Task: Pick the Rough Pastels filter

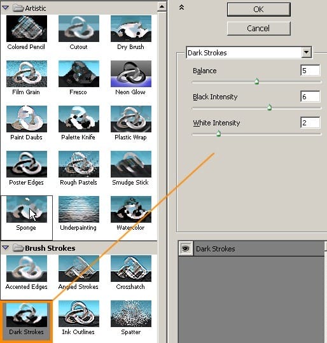Action: tap(79, 164)
